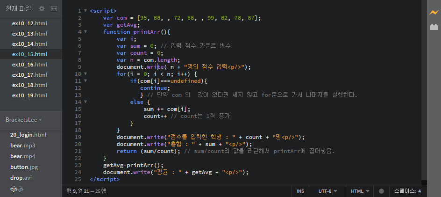Collapse printArr function fold at line 4
This screenshot has height=197, width=441.
pyautogui.click(x=85, y=32)
